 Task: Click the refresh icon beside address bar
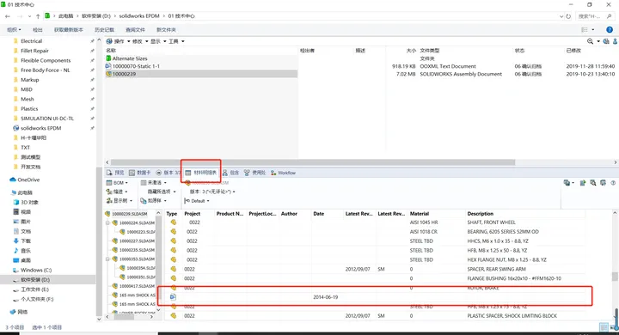click(x=568, y=16)
